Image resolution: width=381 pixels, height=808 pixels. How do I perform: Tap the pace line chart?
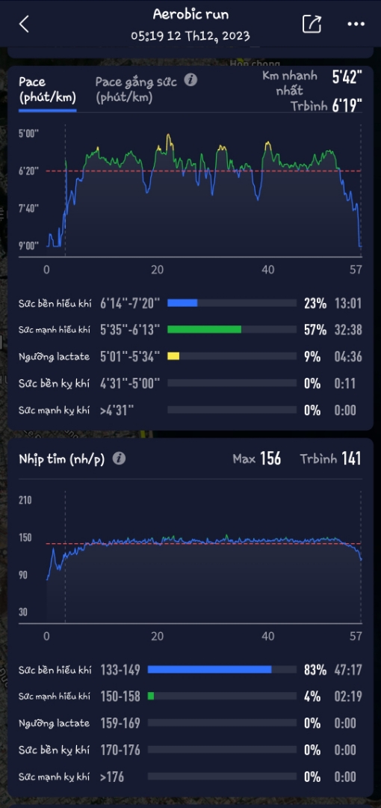point(204,191)
